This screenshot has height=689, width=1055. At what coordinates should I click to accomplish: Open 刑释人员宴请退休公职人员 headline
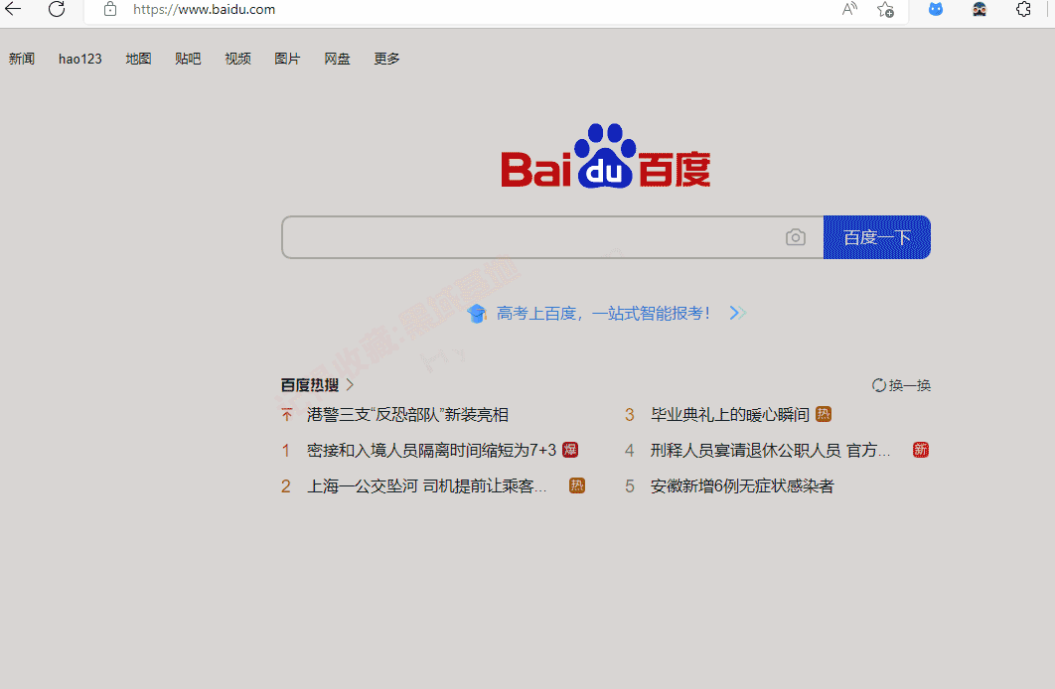coord(771,451)
